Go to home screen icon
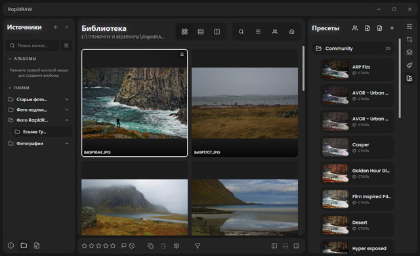This screenshot has width=420, height=256. pos(291,32)
